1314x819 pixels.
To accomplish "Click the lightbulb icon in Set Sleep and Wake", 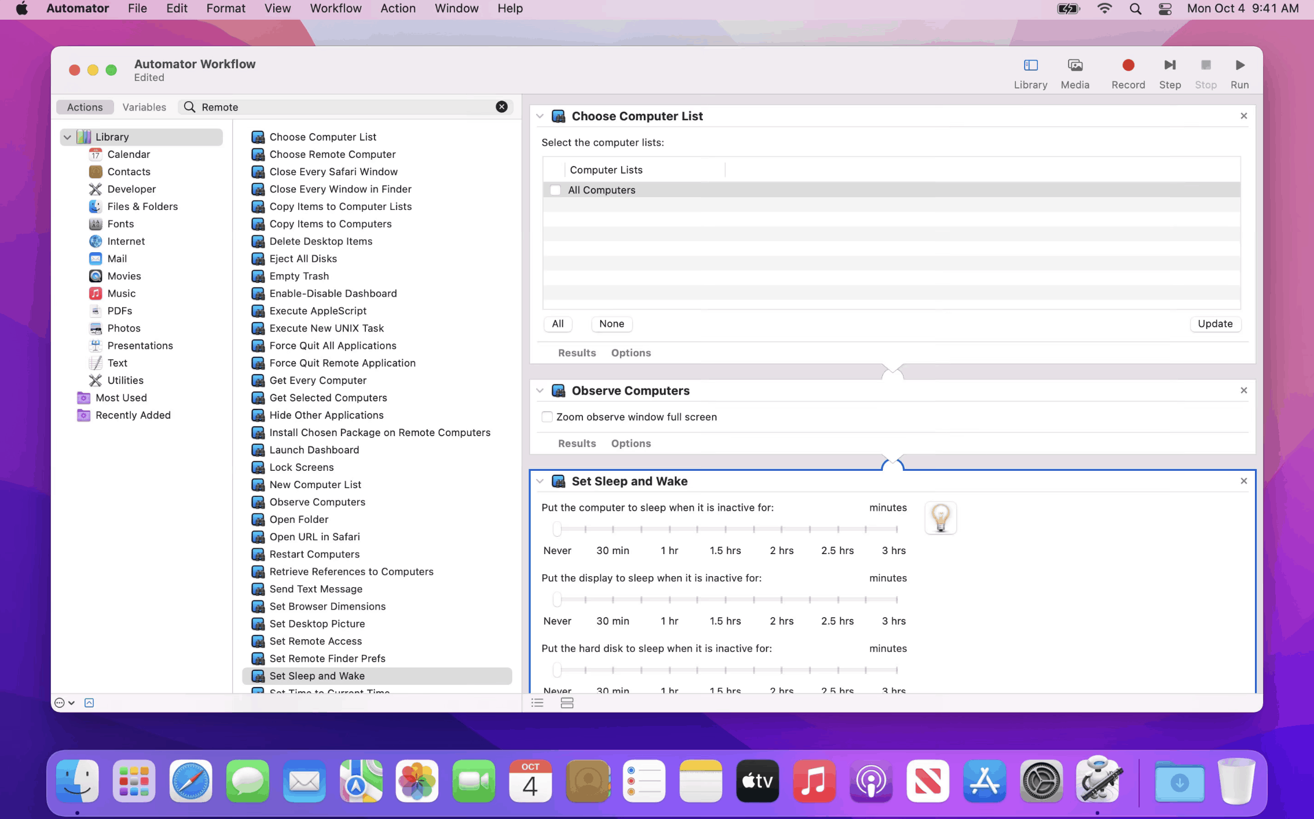I will [940, 518].
